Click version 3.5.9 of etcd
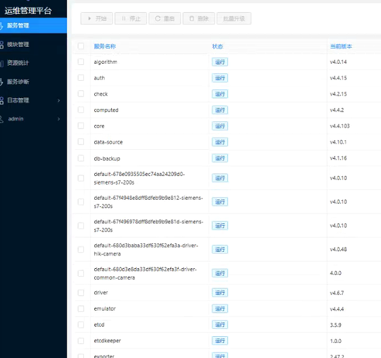The width and height of the screenshot is (381, 358). [335, 325]
